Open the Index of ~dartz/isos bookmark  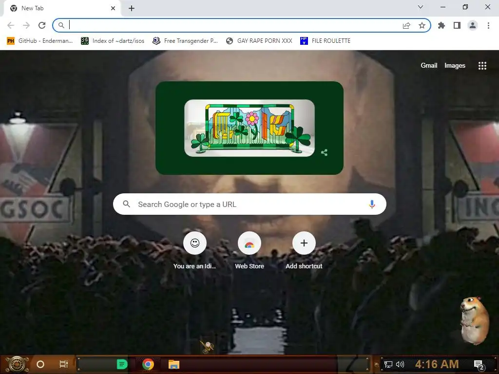pyautogui.click(x=113, y=41)
